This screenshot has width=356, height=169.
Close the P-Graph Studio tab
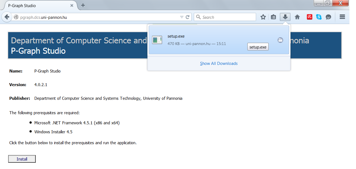[72, 5]
